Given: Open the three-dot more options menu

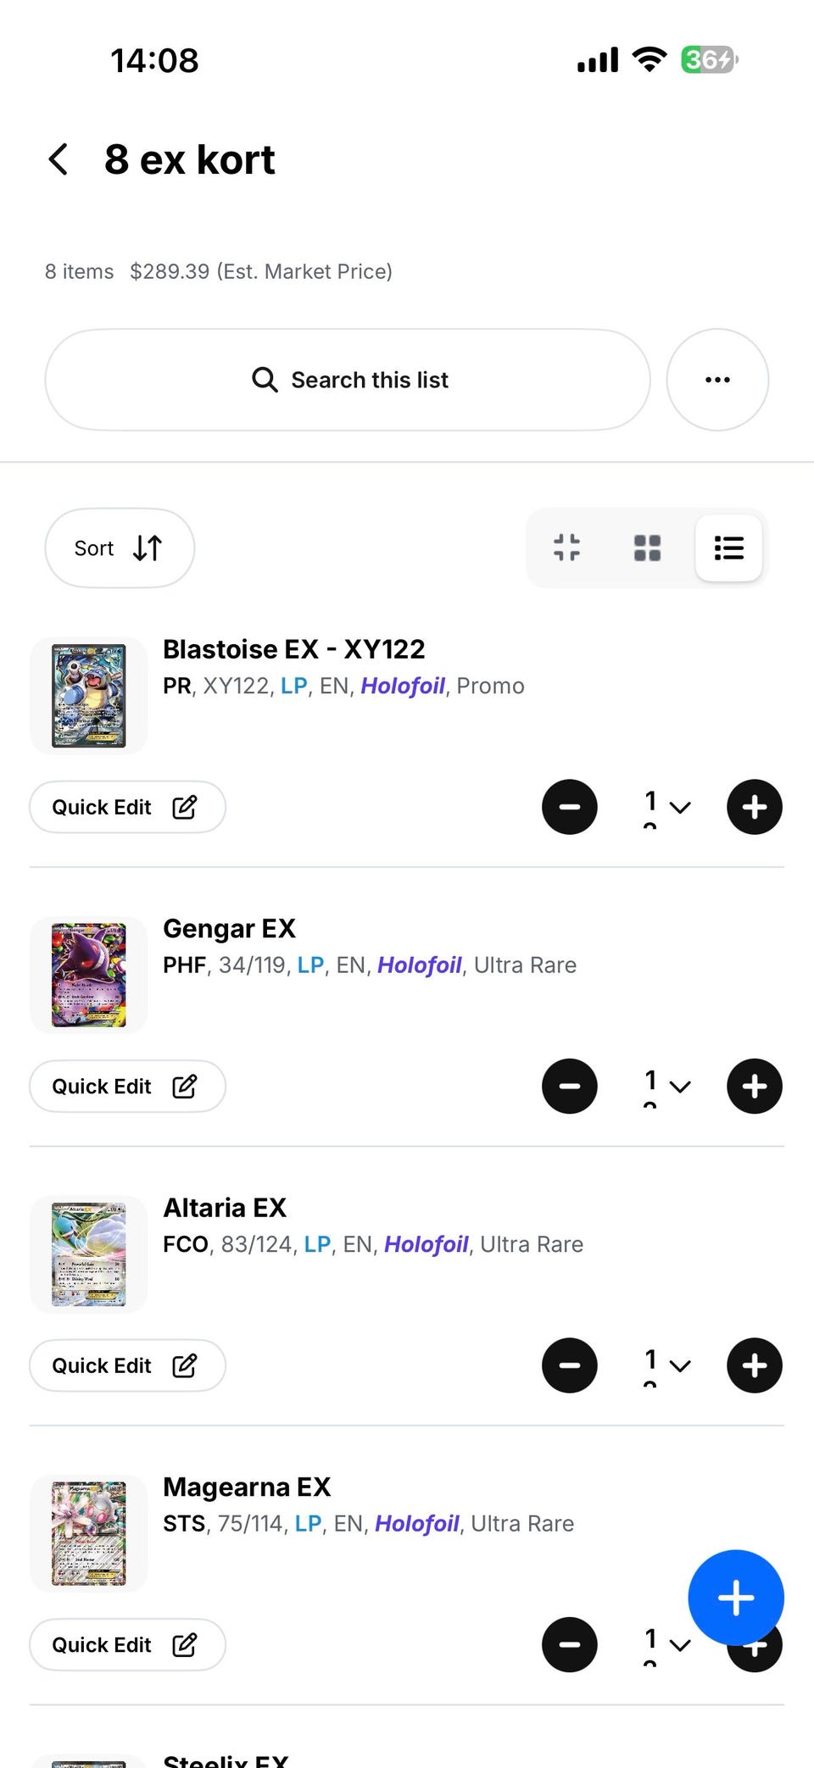Looking at the screenshot, I should pyautogui.click(x=717, y=380).
